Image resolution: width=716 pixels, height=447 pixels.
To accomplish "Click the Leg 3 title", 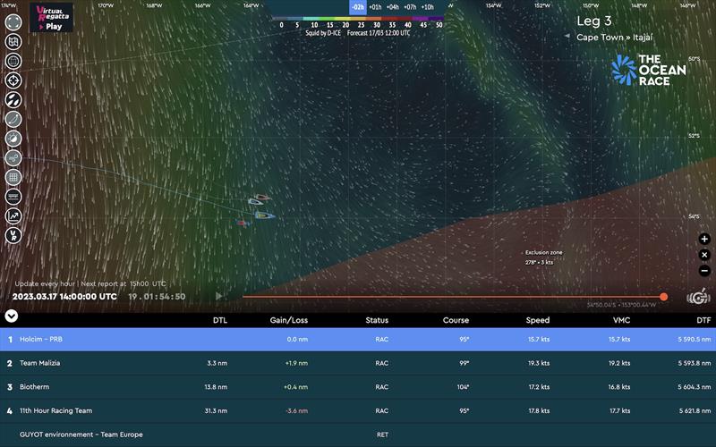I will [593, 21].
